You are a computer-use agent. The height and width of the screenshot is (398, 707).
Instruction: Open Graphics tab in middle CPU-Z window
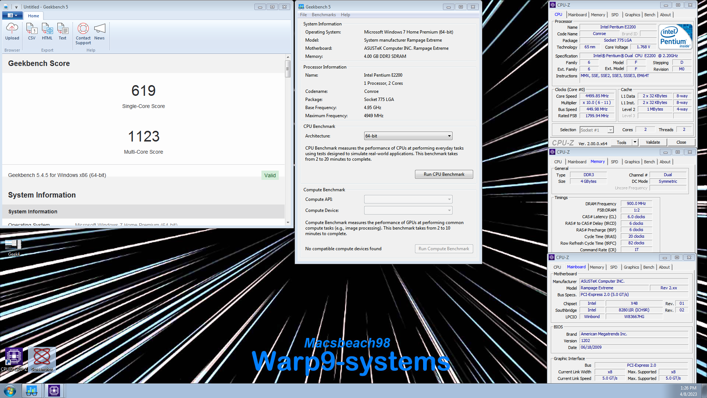point(632,162)
